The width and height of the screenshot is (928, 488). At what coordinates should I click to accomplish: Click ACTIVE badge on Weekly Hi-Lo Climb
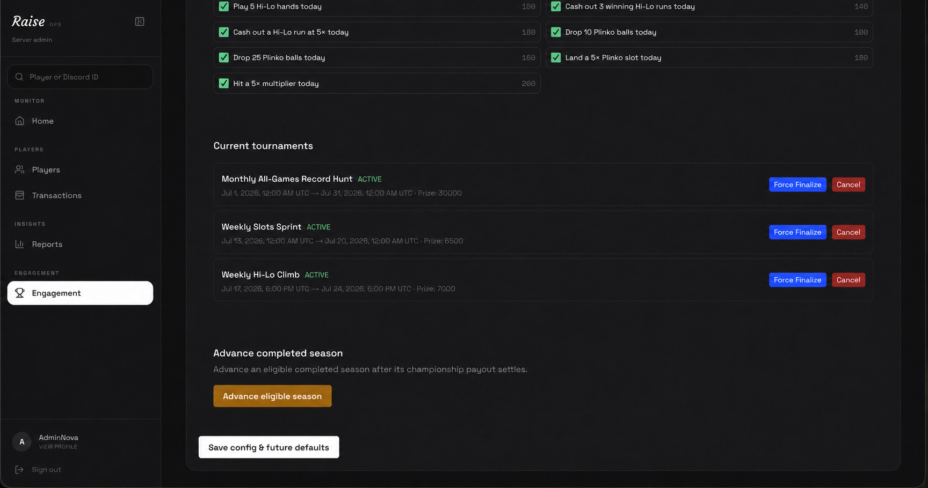(317, 275)
